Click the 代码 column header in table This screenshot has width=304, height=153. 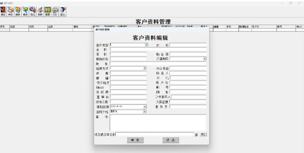[x=38, y=27]
